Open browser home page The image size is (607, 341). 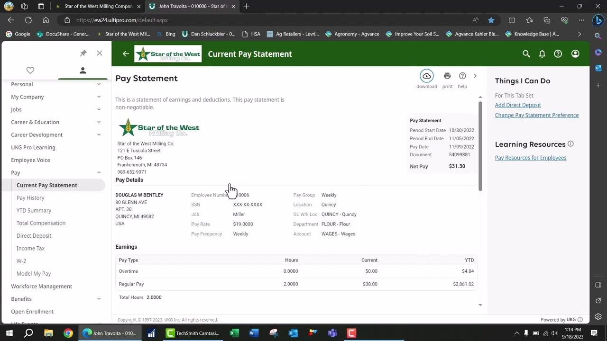pos(46,20)
